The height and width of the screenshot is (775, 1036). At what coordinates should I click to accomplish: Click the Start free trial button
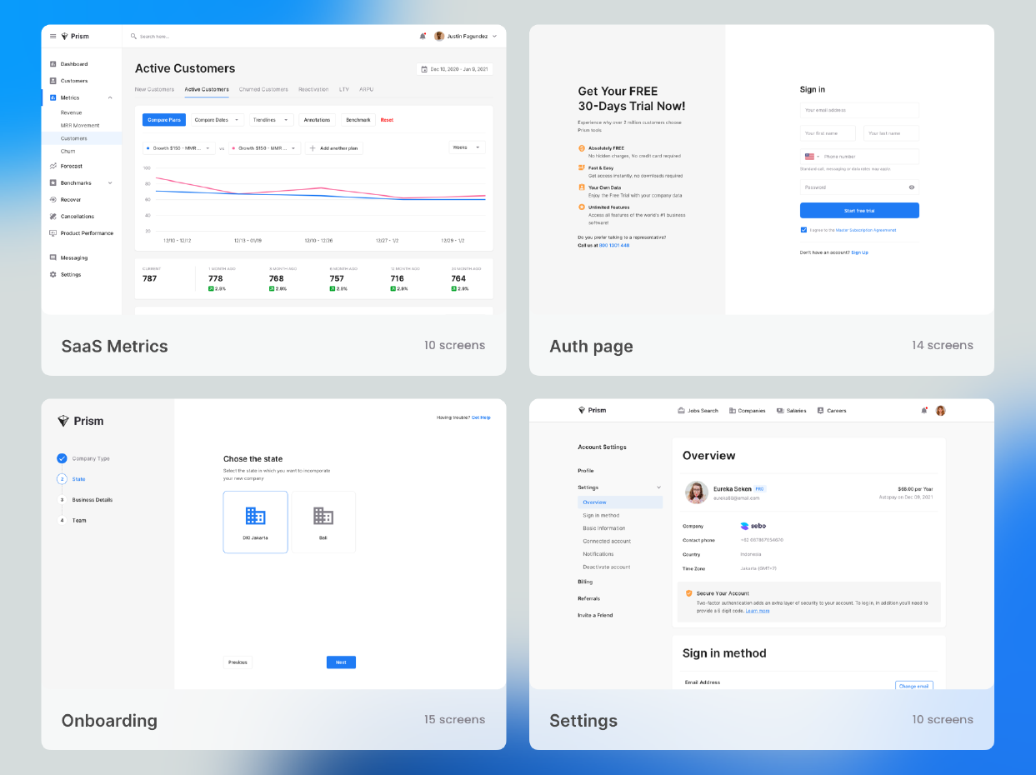[x=859, y=211]
